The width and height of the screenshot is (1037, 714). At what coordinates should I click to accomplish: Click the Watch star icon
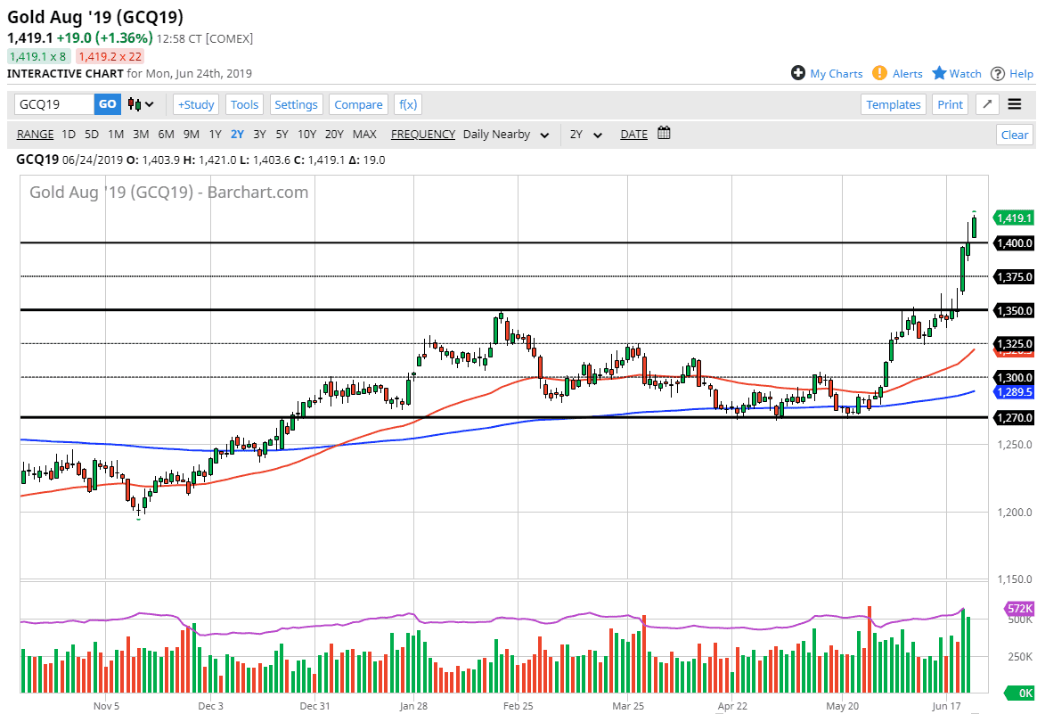tap(939, 73)
